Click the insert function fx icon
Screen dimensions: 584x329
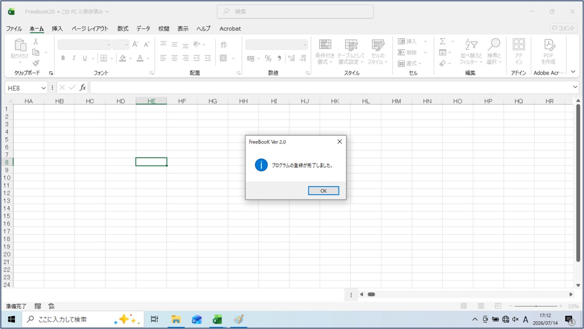point(83,88)
